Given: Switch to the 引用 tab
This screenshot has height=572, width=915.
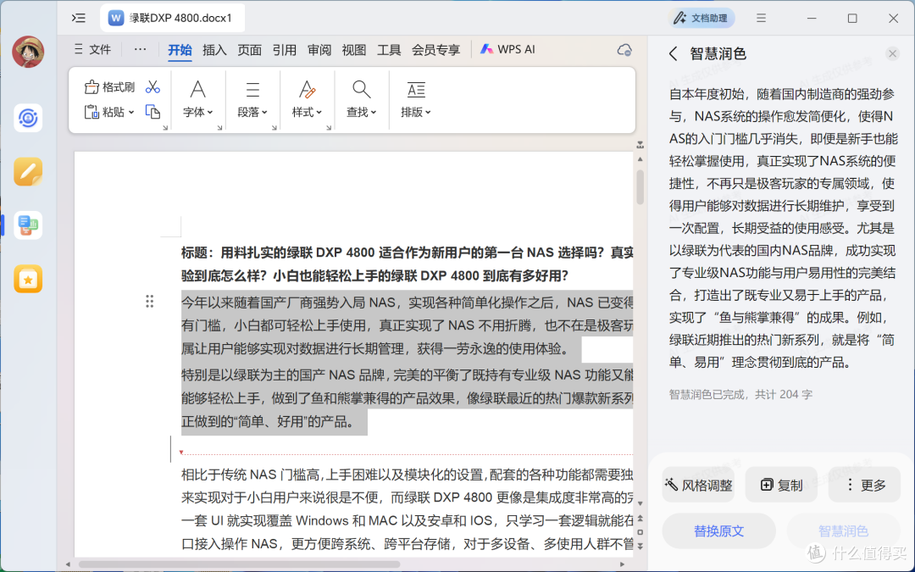Looking at the screenshot, I should coord(284,50).
